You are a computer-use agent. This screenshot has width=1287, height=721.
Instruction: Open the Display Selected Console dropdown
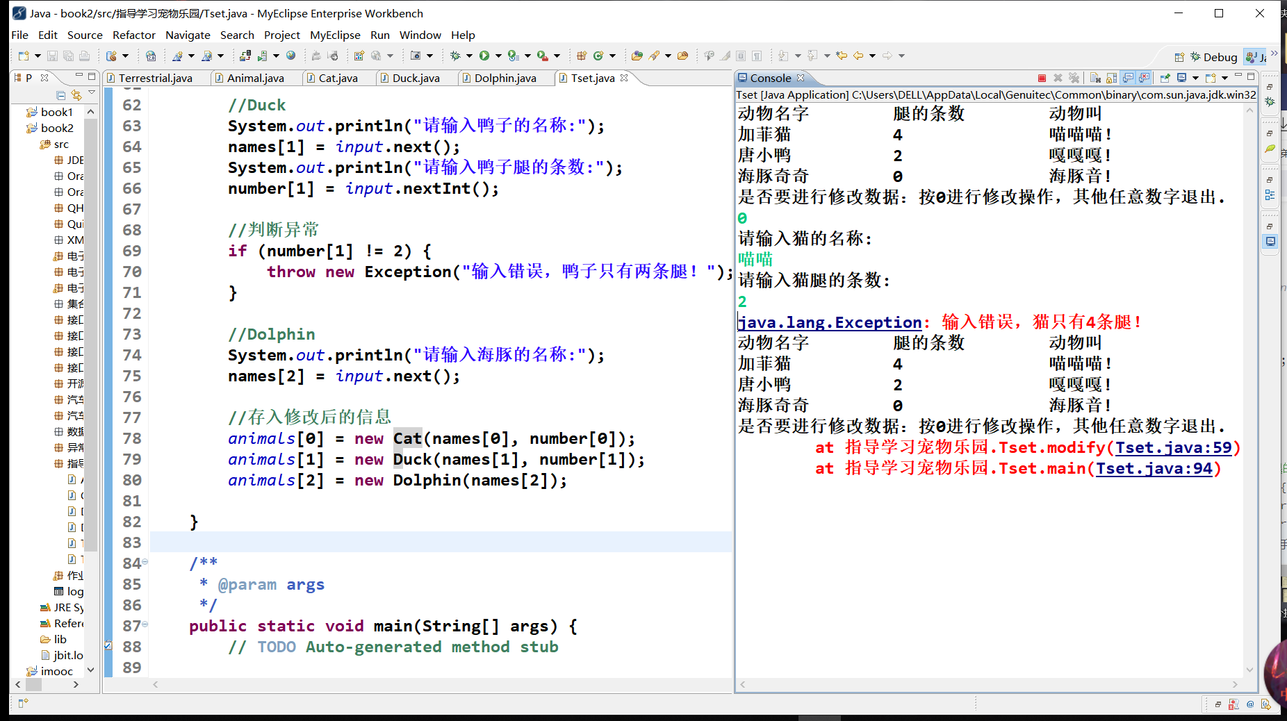[x=1195, y=78]
